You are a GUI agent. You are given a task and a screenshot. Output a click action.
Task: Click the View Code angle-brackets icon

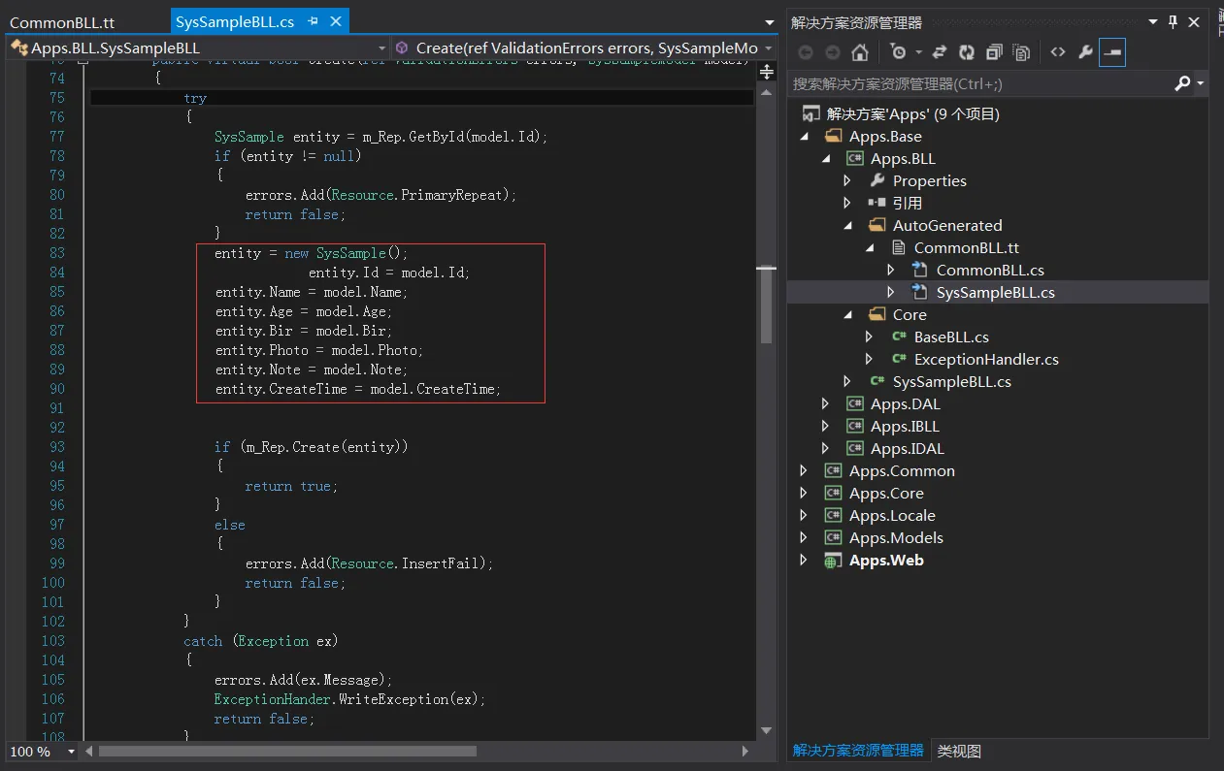tap(1058, 52)
